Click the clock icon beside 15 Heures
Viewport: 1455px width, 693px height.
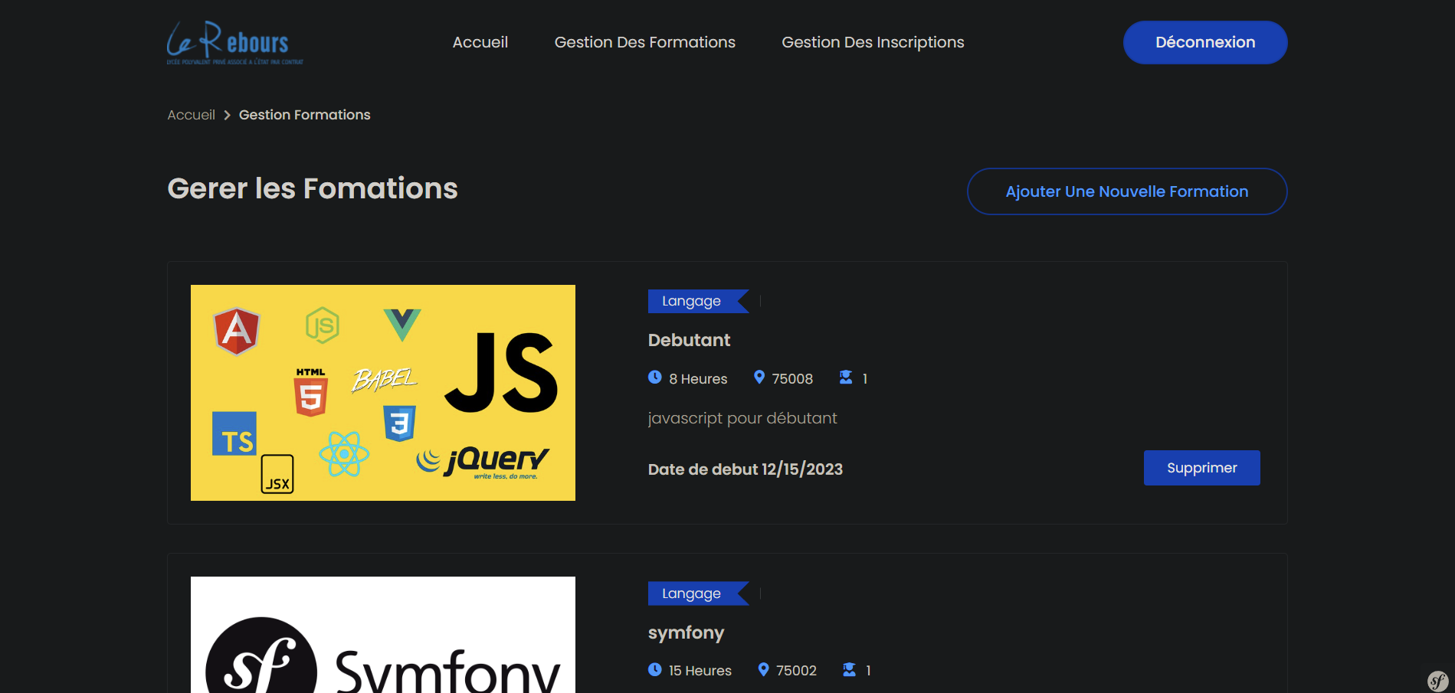[x=655, y=669]
